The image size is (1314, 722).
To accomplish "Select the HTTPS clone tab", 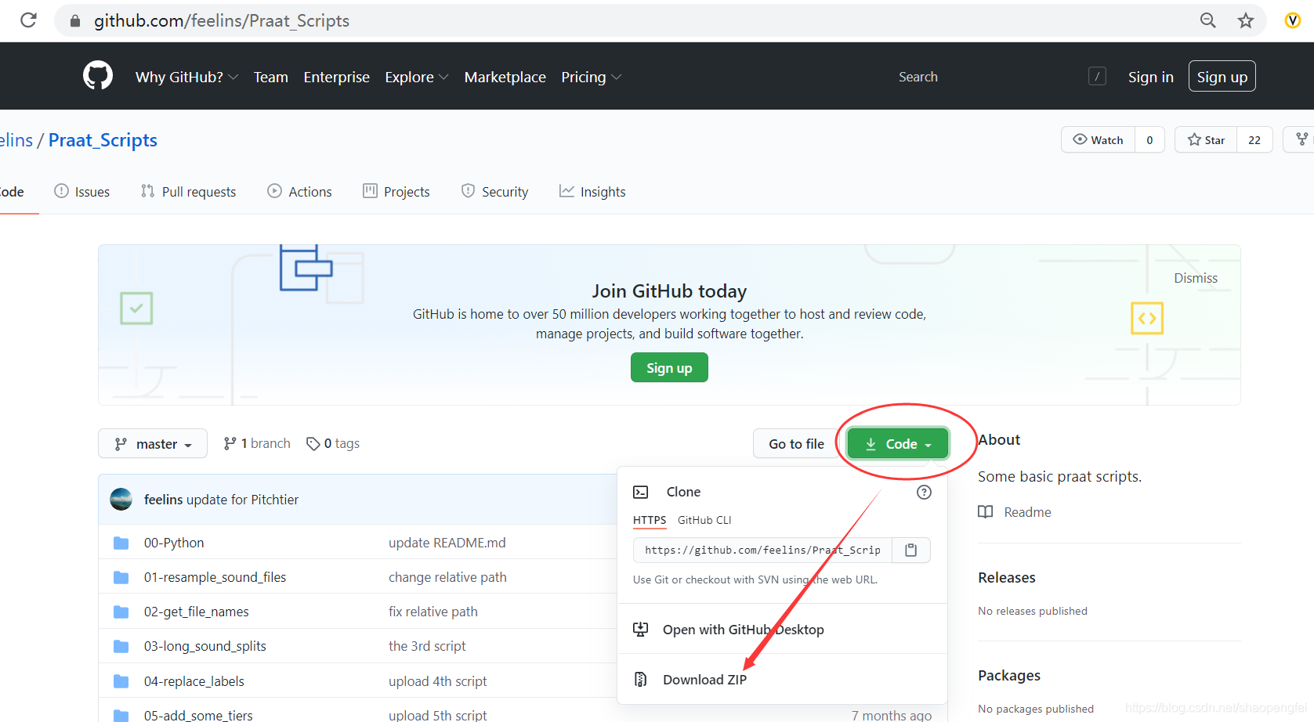I will click(650, 520).
